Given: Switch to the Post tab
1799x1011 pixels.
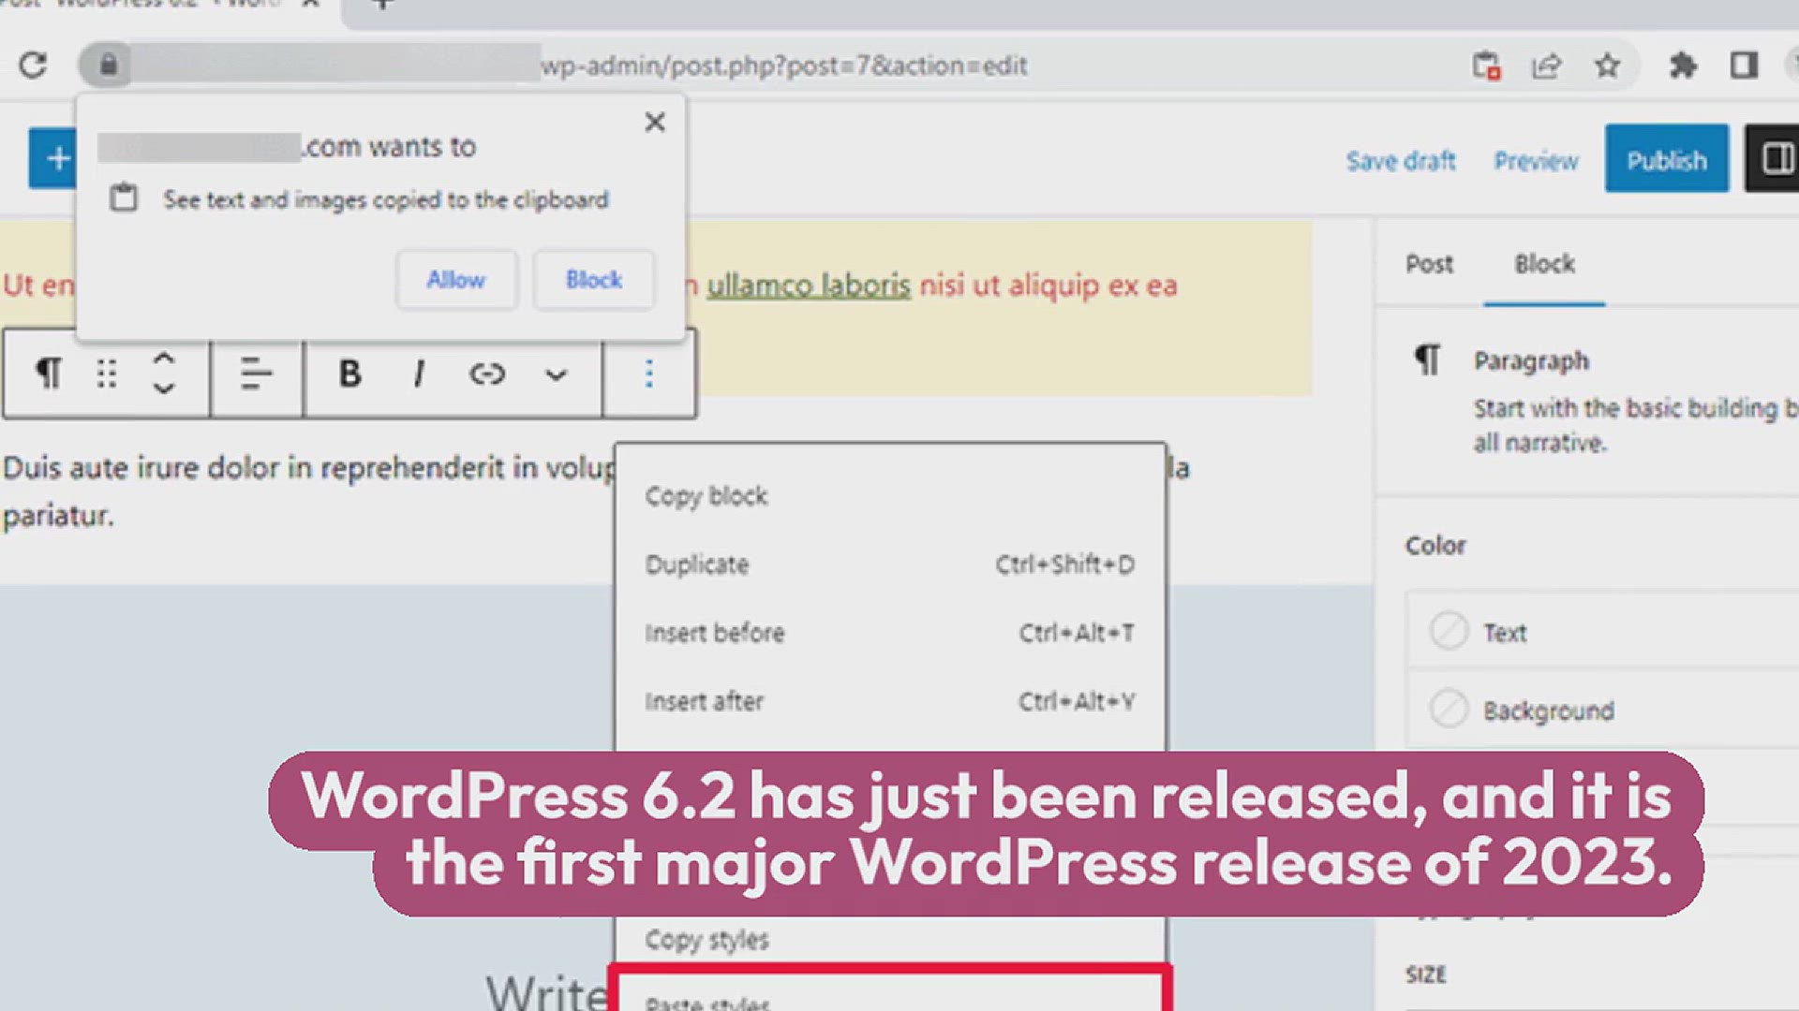Looking at the screenshot, I should point(1429,264).
